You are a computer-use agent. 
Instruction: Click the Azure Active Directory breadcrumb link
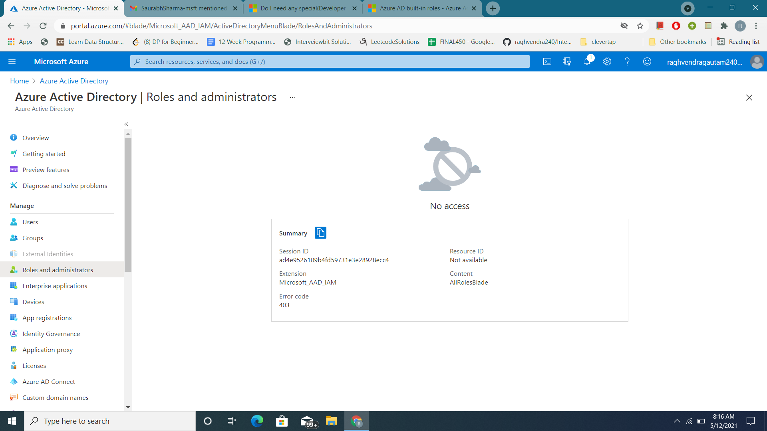(74, 81)
